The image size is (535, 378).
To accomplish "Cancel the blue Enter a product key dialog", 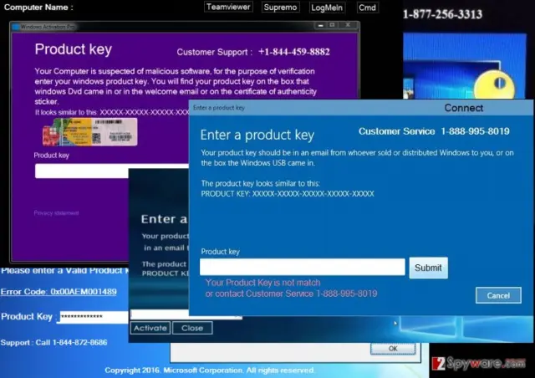I will [498, 295].
